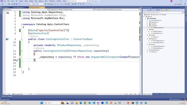Open the Debug configuration dropdown
187x105 pixels.
[x=30, y=4]
